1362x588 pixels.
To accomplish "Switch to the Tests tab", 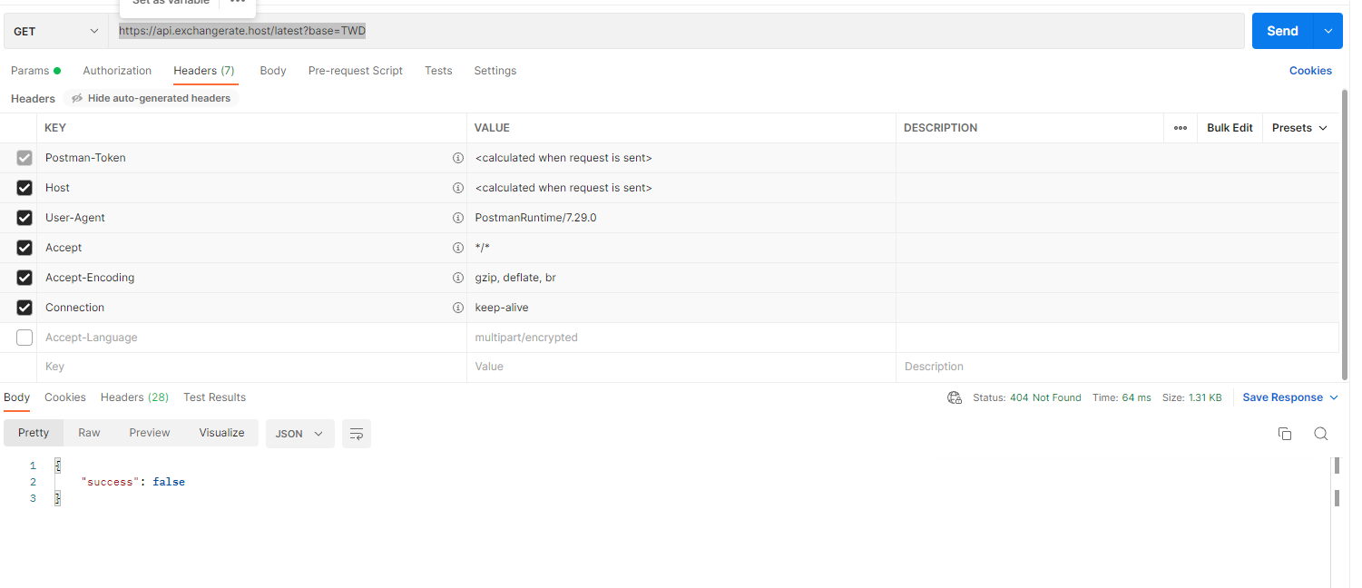I will pyautogui.click(x=438, y=71).
